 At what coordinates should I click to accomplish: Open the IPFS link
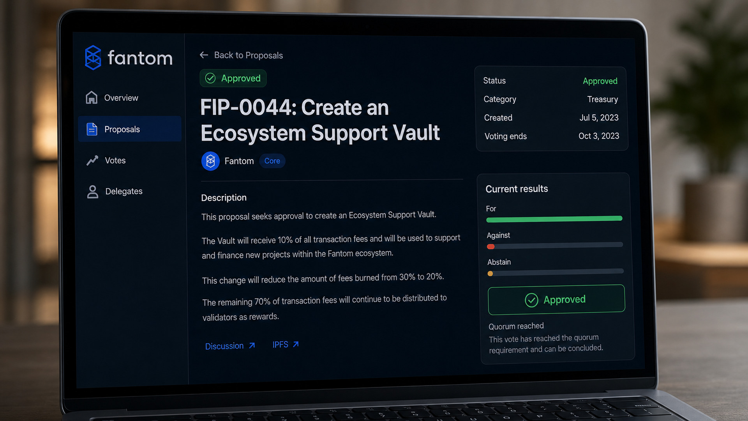(x=286, y=345)
